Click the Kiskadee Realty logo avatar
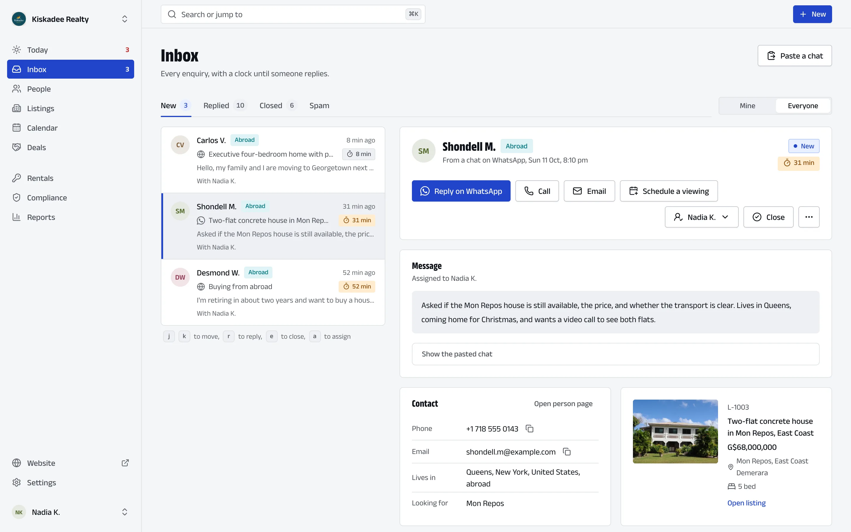 click(19, 19)
